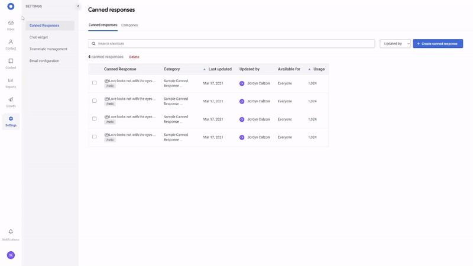
Task: Click the Available for column header
Action: (289, 69)
